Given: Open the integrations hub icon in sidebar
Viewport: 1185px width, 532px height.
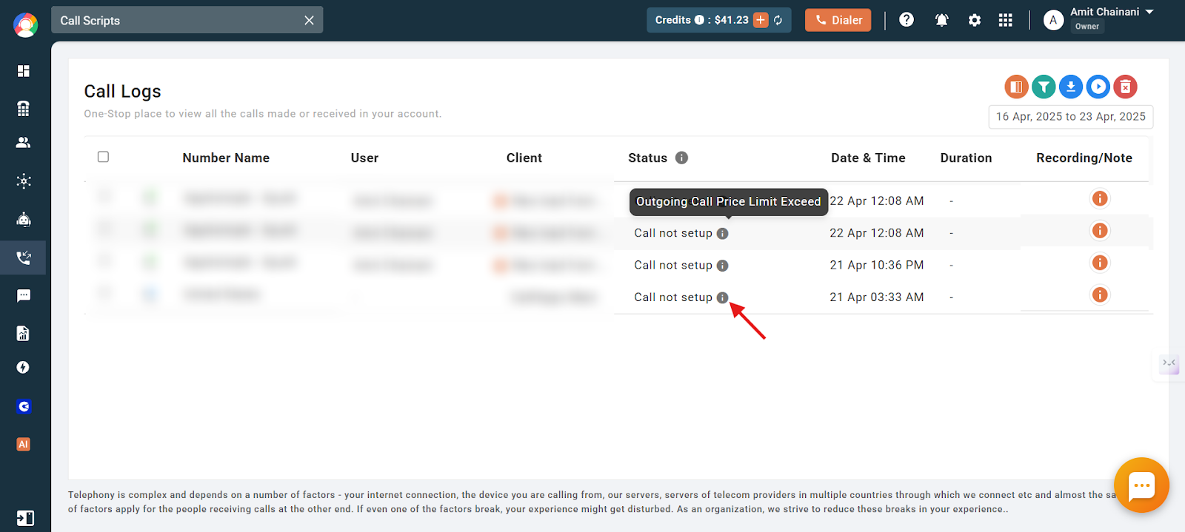Looking at the screenshot, I should [x=24, y=181].
